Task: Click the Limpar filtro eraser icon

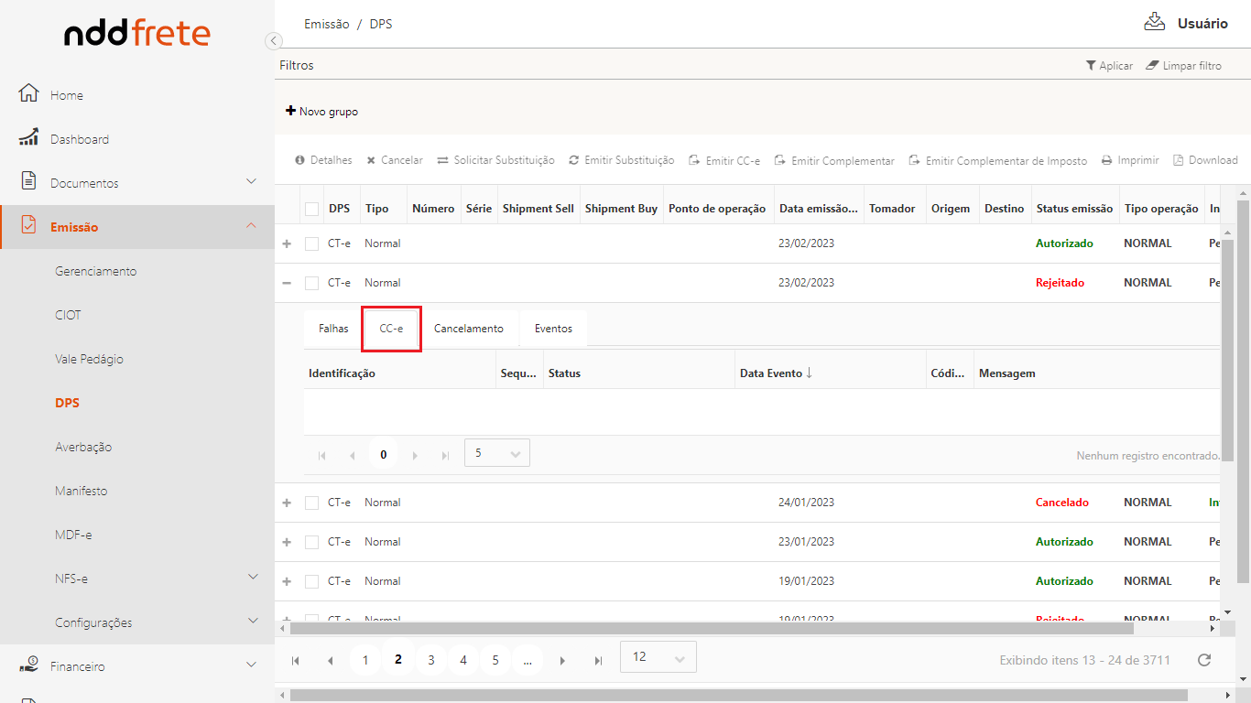Action: pyautogui.click(x=1153, y=66)
